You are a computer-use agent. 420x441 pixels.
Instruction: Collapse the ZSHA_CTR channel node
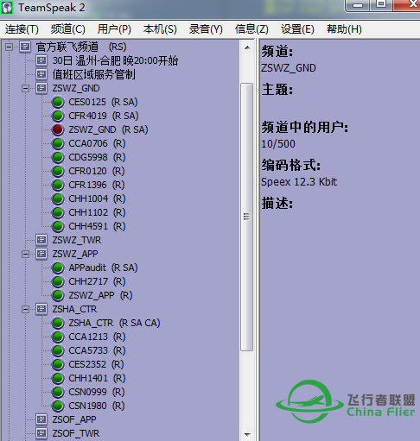(x=25, y=309)
